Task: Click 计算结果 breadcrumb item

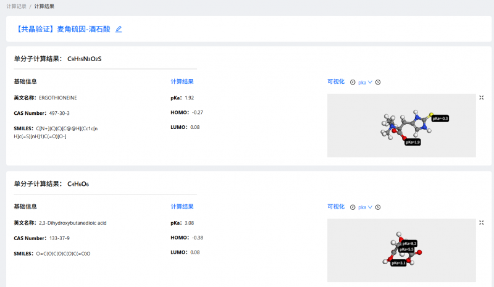Action: (x=44, y=6)
